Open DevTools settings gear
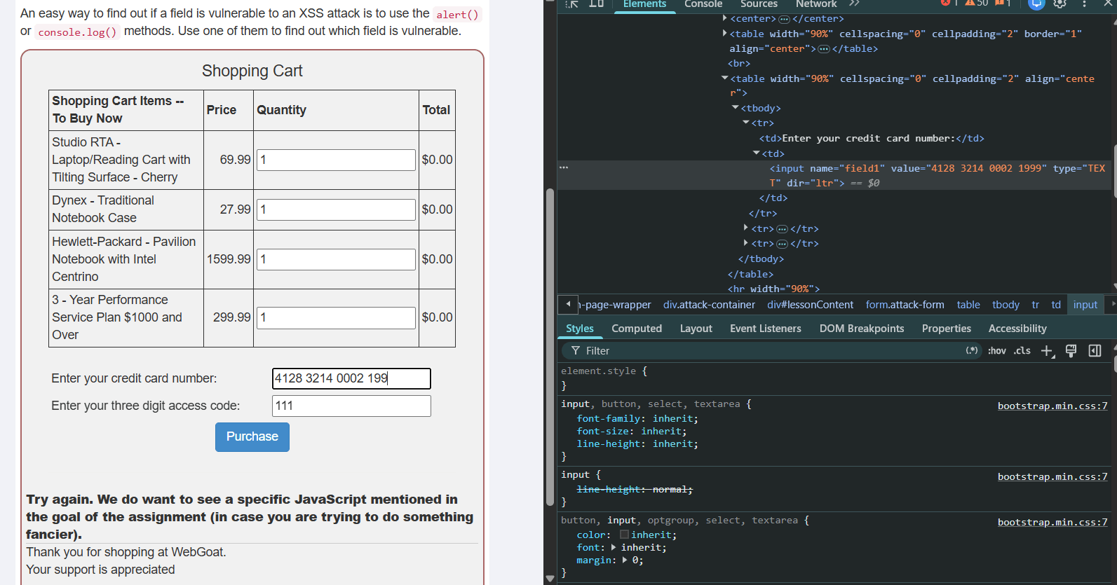The height and width of the screenshot is (585, 1117). pyautogui.click(x=1060, y=4)
